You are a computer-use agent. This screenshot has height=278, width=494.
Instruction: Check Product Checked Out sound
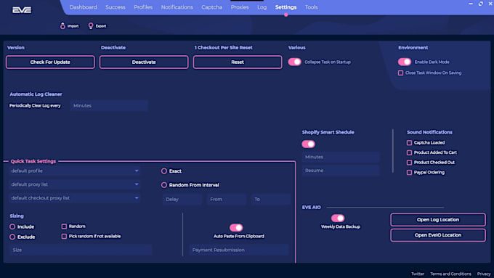(x=409, y=163)
